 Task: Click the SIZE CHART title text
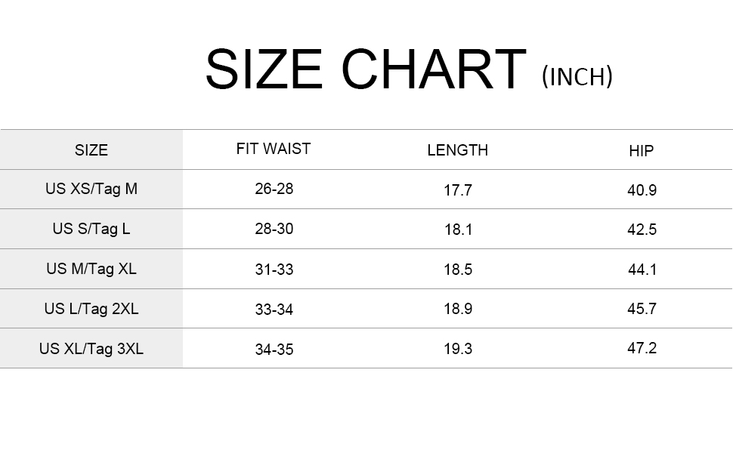coord(365,69)
